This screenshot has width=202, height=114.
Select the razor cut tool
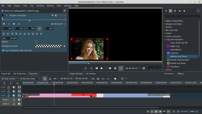coord(50,79)
